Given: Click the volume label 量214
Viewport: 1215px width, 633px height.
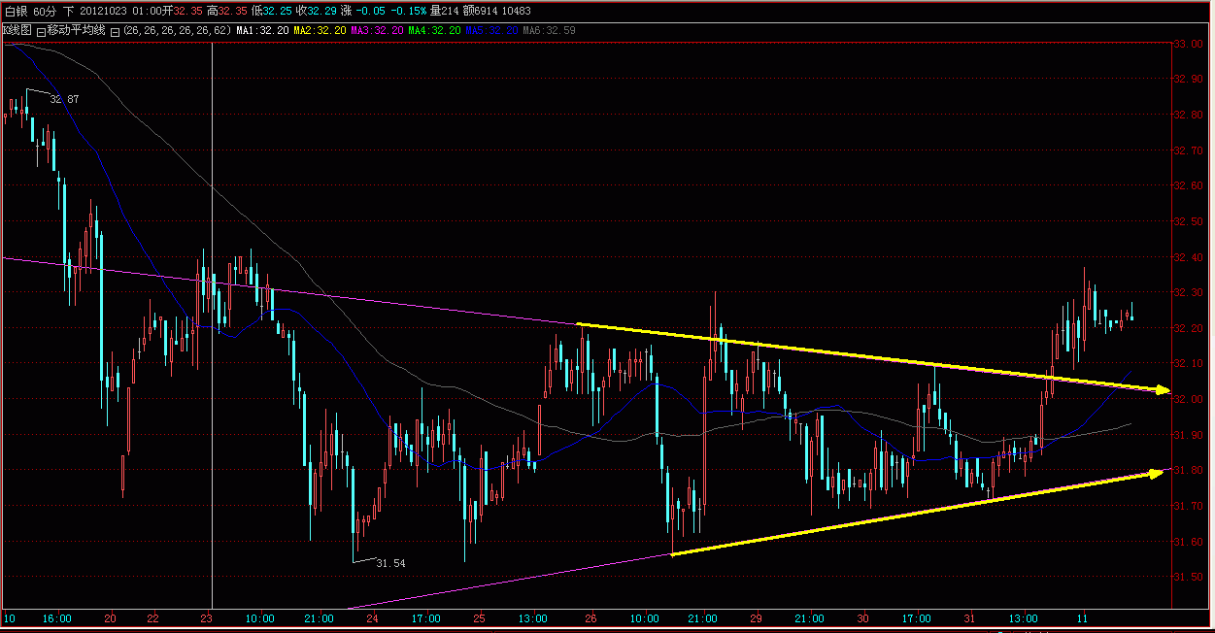Looking at the screenshot, I should tap(442, 11).
